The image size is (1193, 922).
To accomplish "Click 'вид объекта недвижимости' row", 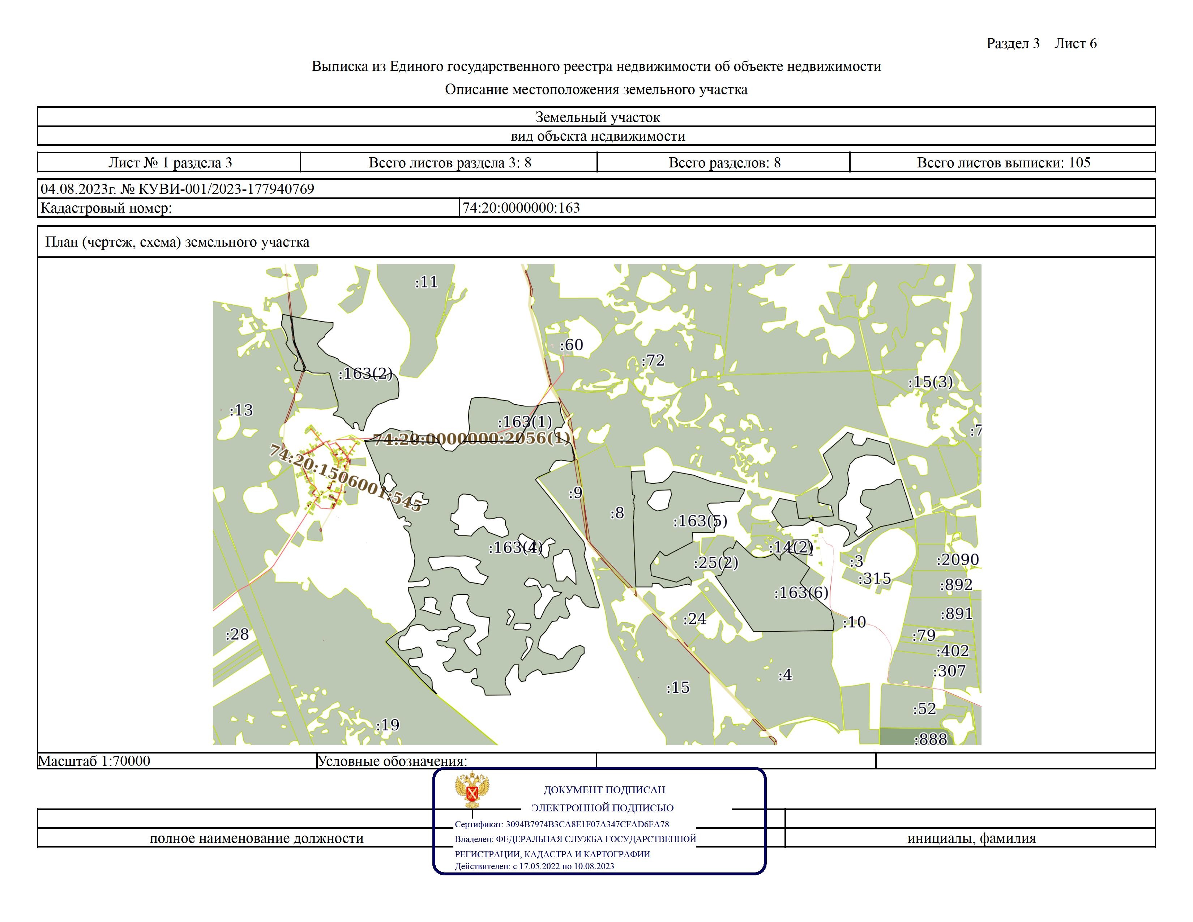I will tap(596, 136).
